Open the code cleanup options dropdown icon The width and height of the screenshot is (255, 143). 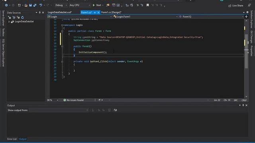click(x=100, y=100)
